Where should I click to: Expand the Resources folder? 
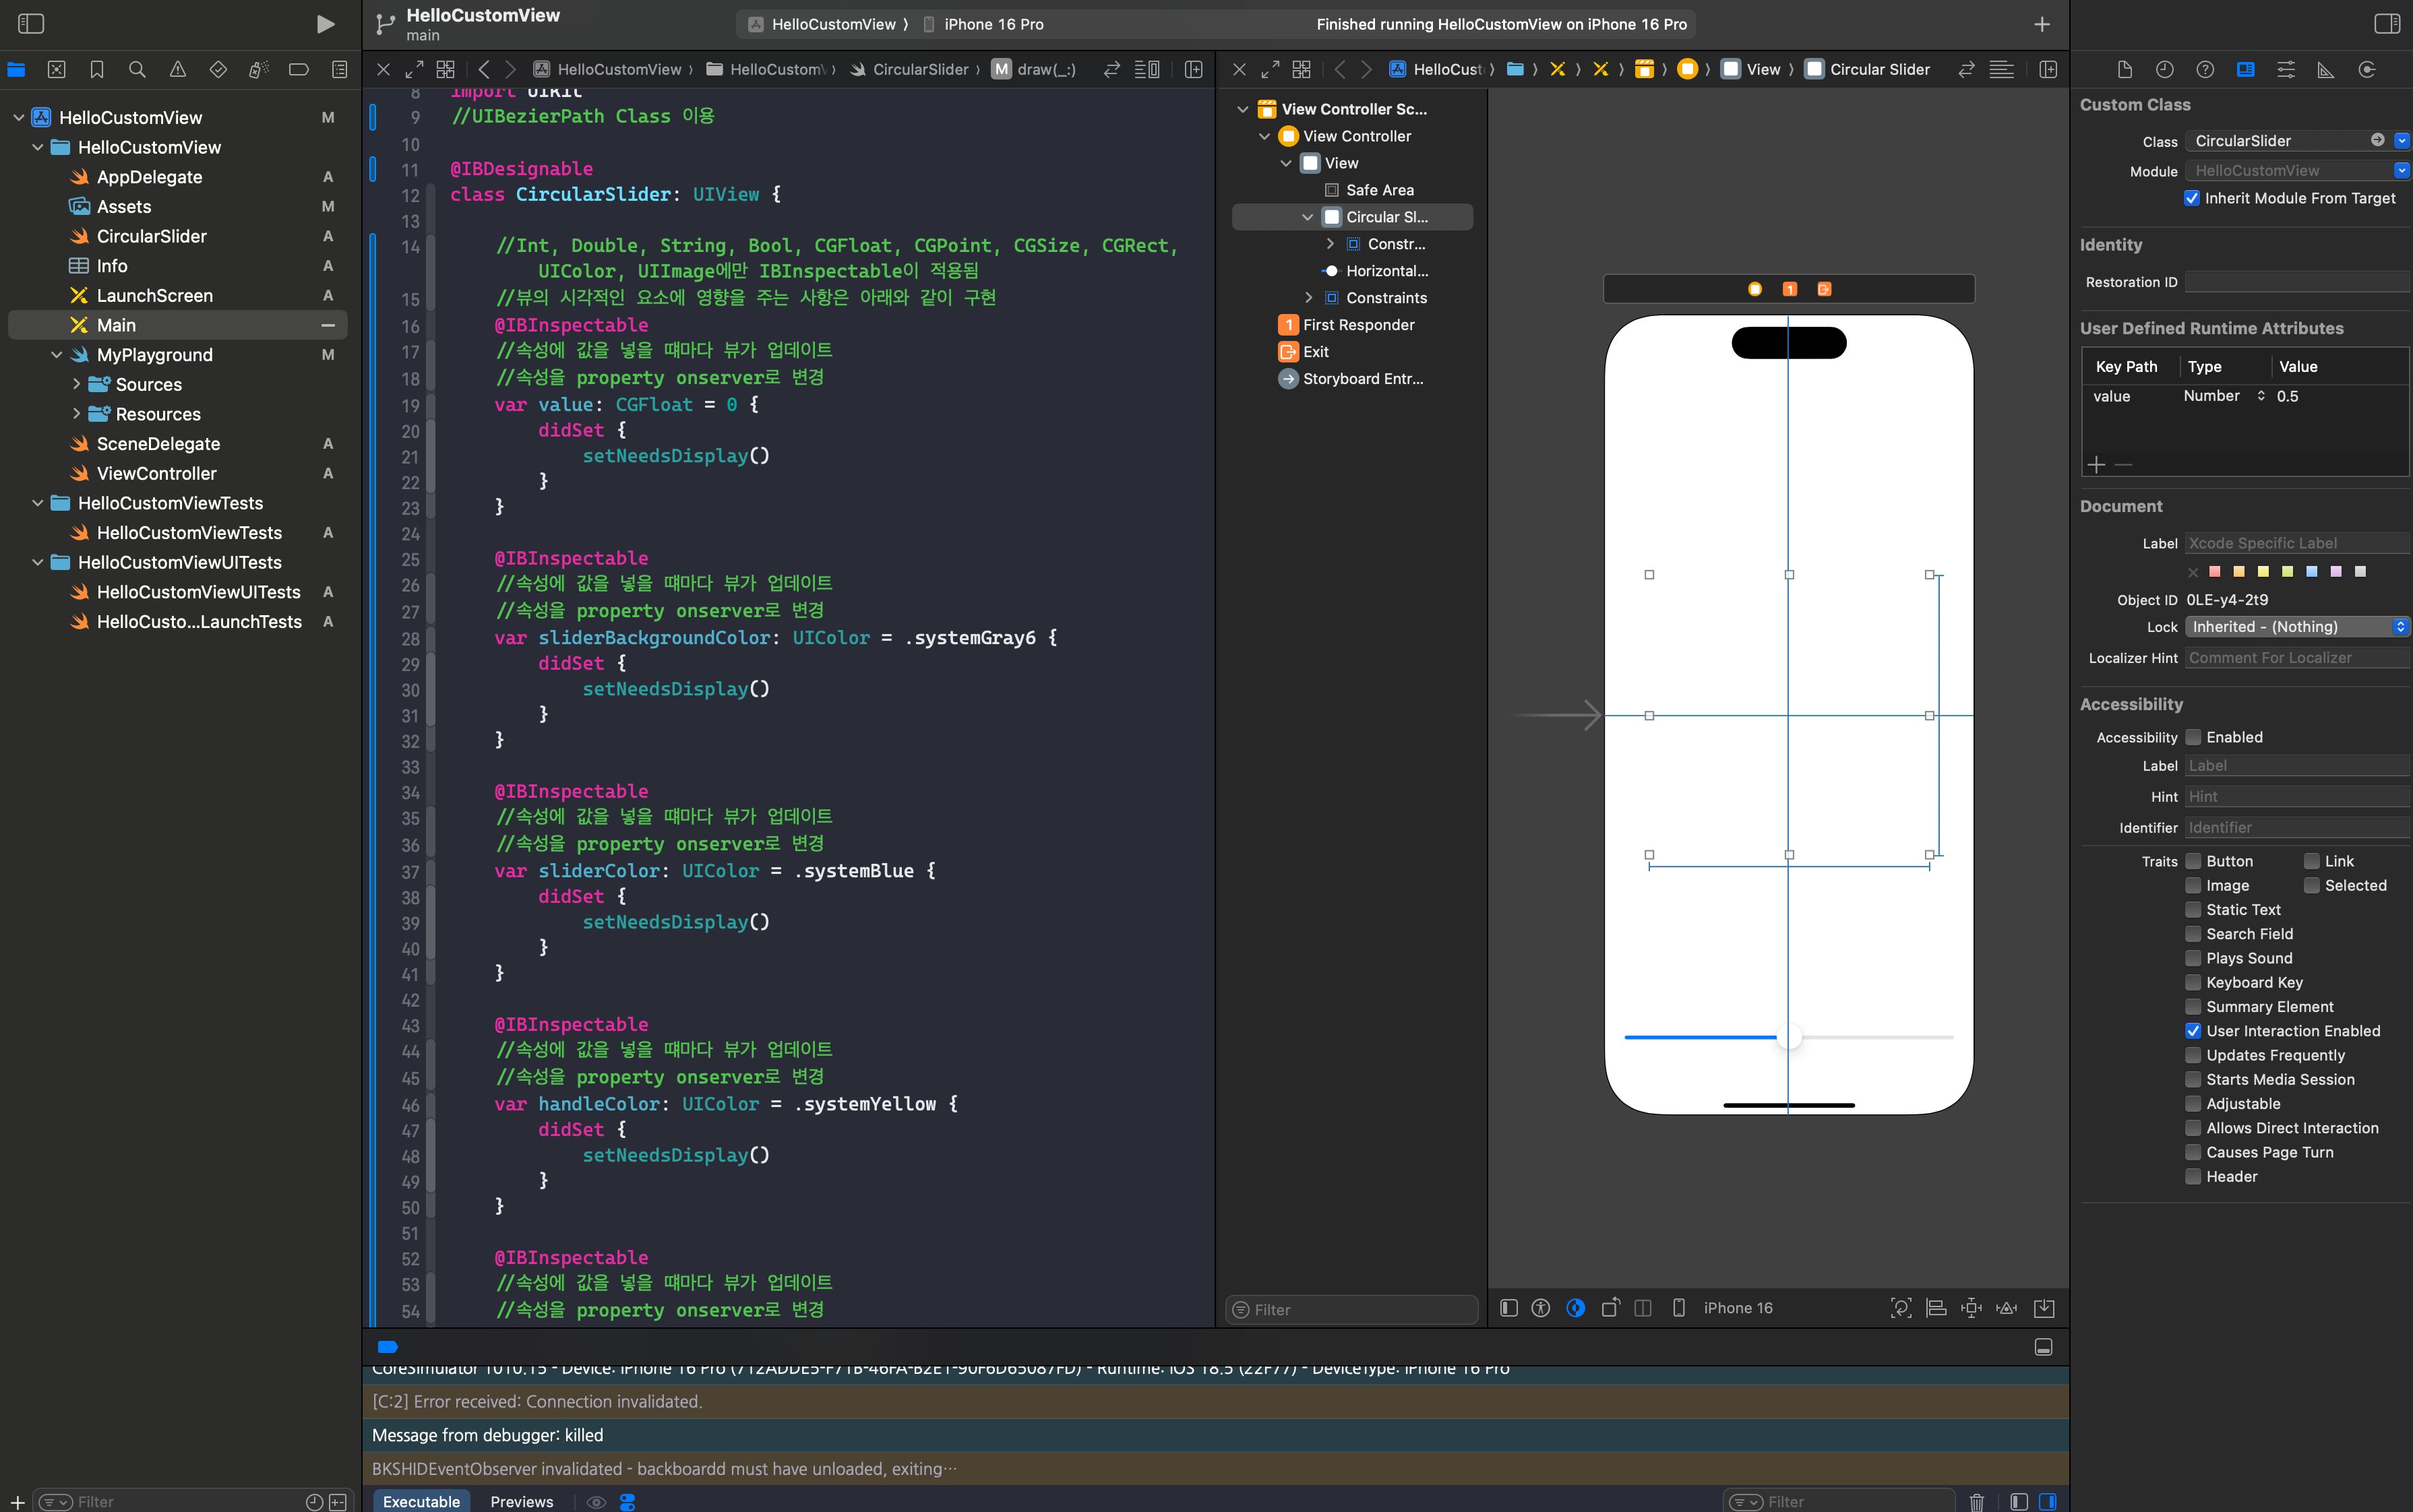click(x=76, y=414)
